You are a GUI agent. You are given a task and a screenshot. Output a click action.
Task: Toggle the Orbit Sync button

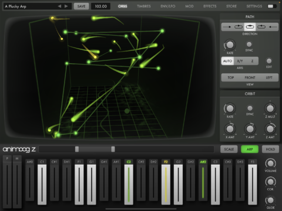250,108
